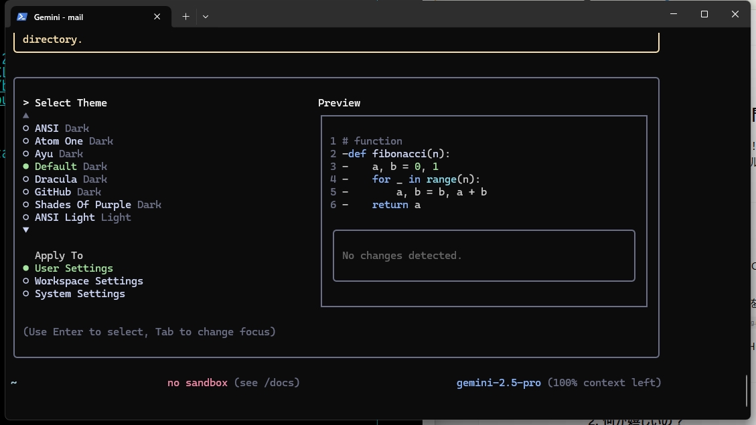Pick the Ayu Dark theme option
Screen dimensions: 756x425
click(59, 154)
